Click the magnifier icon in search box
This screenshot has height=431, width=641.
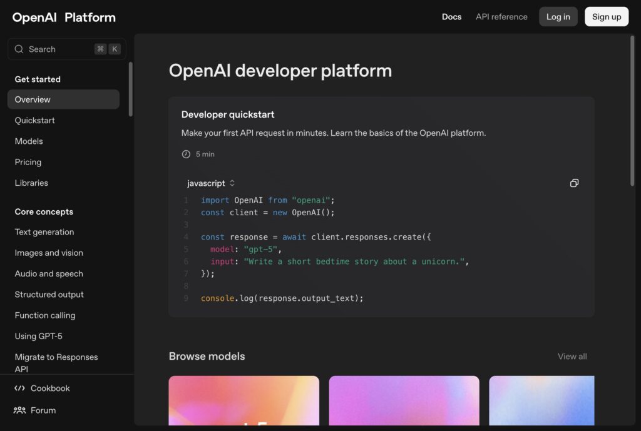pos(19,49)
